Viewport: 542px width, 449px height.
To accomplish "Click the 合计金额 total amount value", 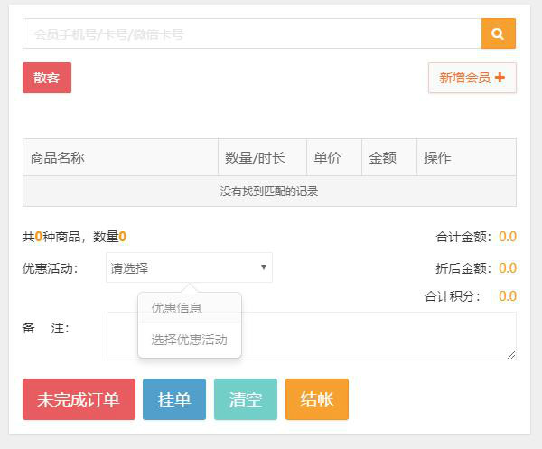I will click(x=507, y=237).
